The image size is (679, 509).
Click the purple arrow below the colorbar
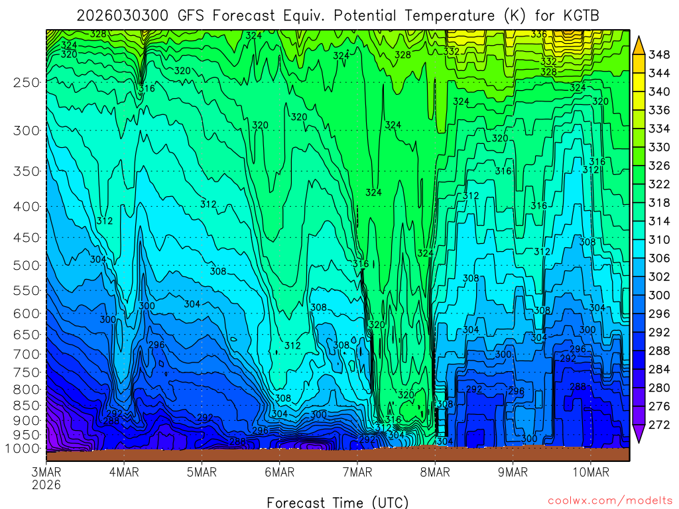coord(639,434)
